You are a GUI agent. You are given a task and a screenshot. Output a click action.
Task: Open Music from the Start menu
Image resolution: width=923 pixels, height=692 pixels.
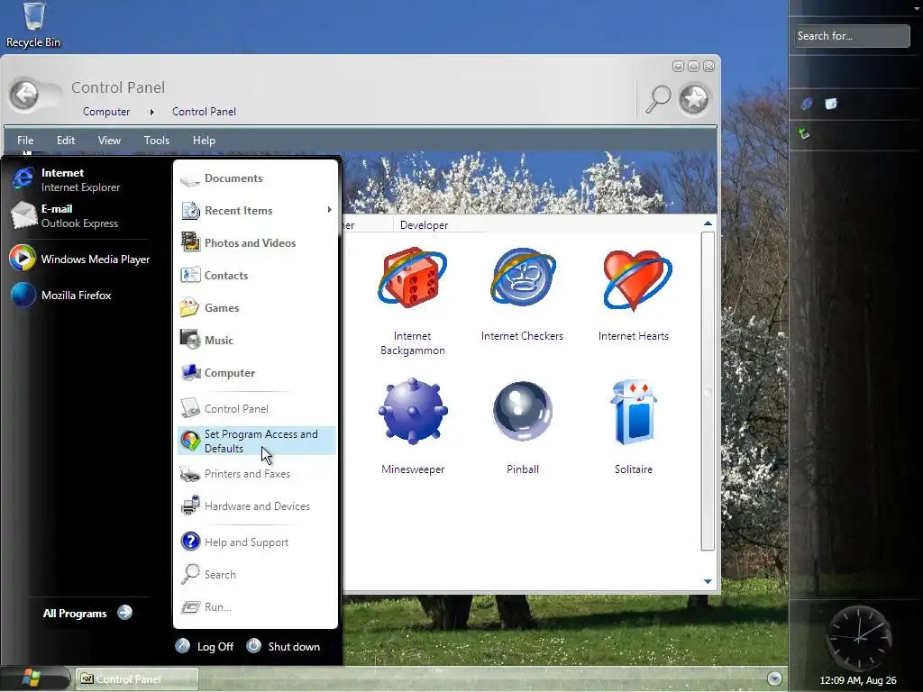tap(256, 340)
